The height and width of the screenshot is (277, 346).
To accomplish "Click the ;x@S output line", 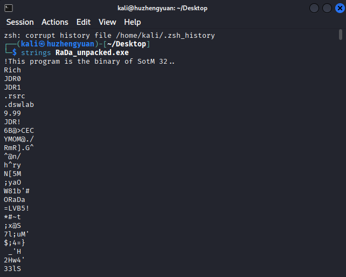I will 12,226.
